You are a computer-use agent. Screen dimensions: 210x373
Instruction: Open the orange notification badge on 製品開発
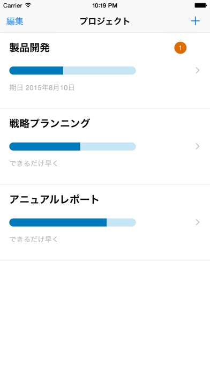point(181,48)
